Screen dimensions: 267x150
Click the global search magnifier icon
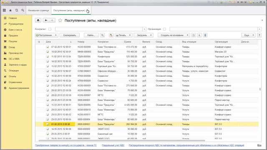click(23, 10)
